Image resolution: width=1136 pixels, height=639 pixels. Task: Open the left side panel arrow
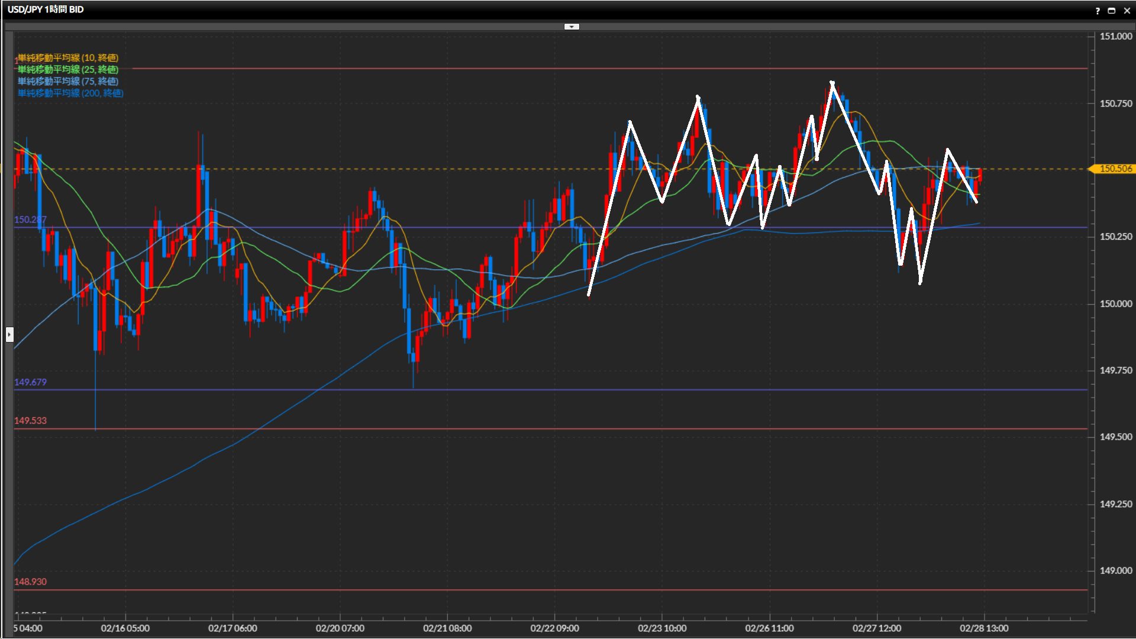coord(9,335)
